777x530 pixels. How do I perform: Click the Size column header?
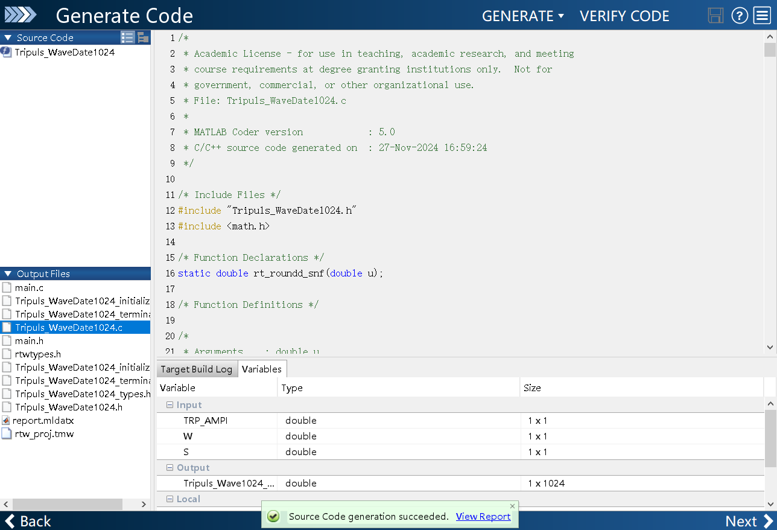coord(642,388)
